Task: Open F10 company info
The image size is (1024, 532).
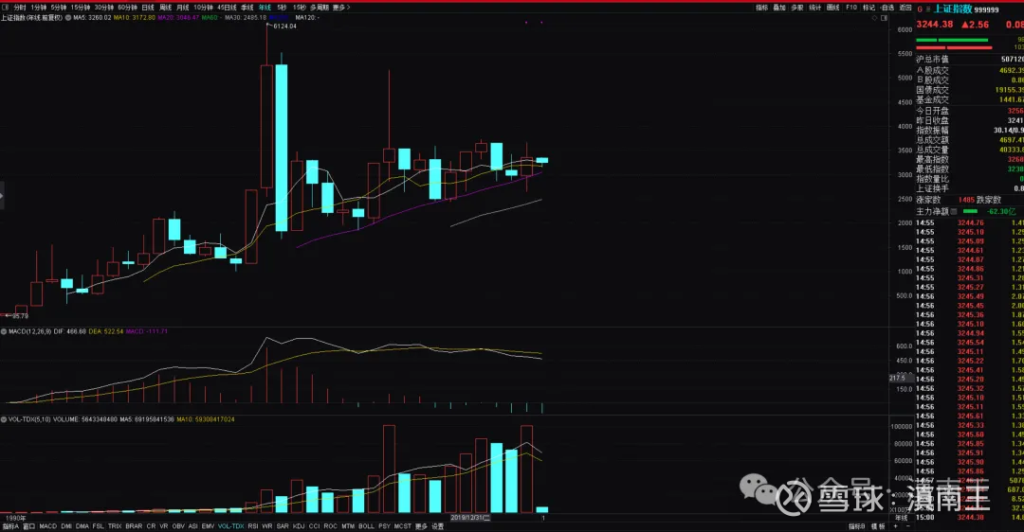Action: coord(851,8)
